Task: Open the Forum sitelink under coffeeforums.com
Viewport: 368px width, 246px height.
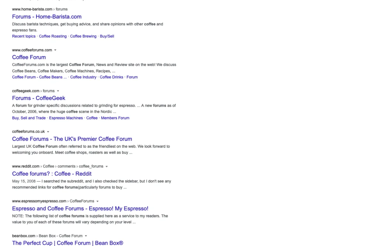Action: pyautogui.click(x=132, y=77)
